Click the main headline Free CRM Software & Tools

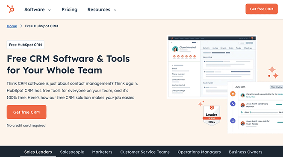[68, 64]
